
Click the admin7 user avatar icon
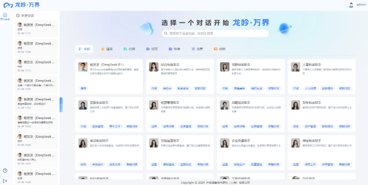pyautogui.click(x=351, y=5)
